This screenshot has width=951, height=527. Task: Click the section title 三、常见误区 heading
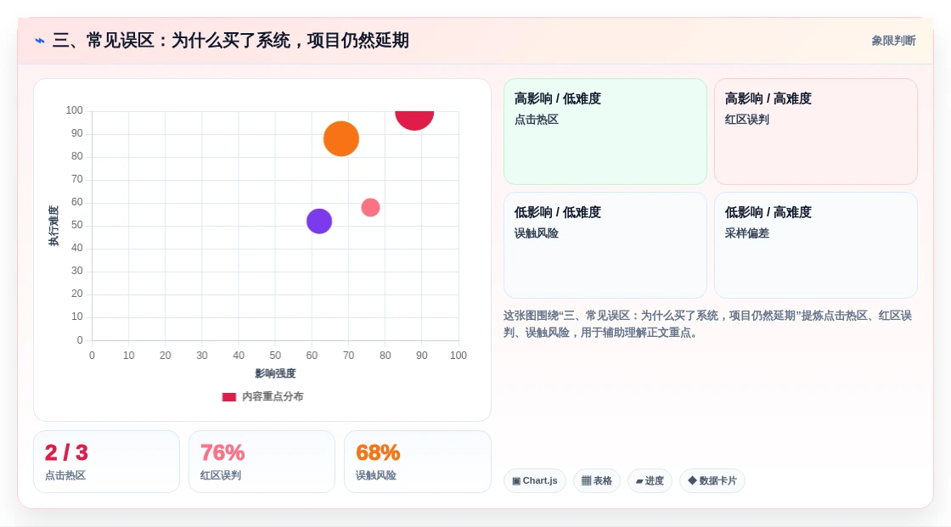coord(230,41)
